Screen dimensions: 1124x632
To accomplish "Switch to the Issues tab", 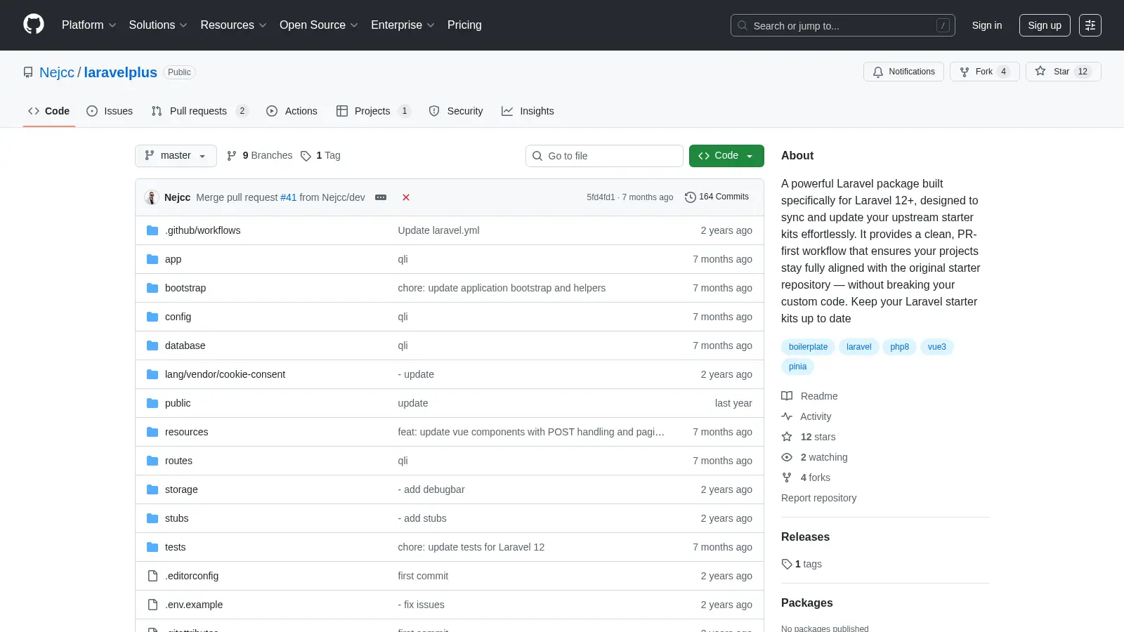I will point(110,111).
